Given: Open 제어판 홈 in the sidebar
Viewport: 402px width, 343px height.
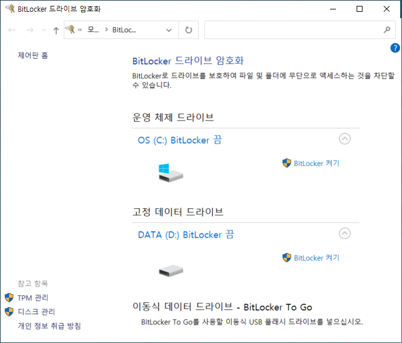Looking at the screenshot, I should (33, 55).
